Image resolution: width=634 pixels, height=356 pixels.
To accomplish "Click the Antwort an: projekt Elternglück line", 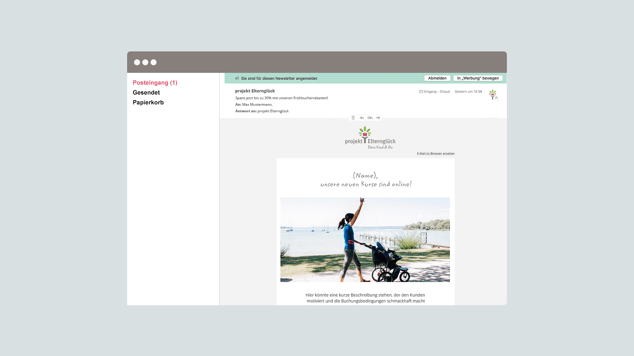I will click(262, 111).
